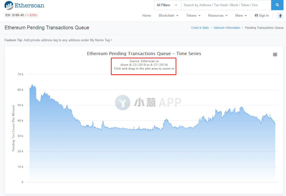Click the '50 k' y-axis label
This screenshot has width=286, height=196.
20,105
